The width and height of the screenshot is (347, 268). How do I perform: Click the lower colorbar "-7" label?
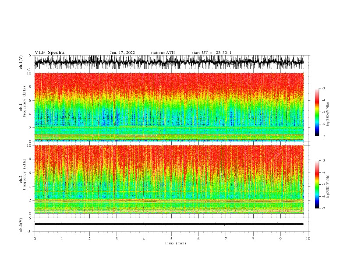[x=323, y=208]
